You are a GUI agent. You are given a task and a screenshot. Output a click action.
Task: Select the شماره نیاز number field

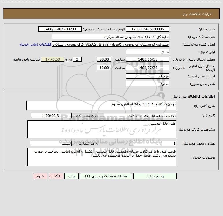[x=148, y=29]
